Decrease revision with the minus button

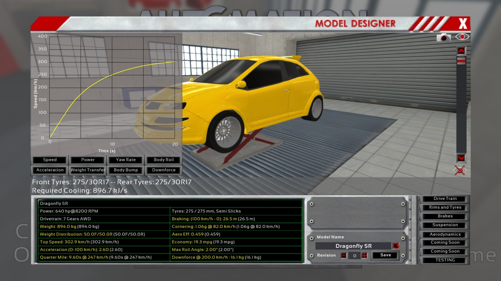[344, 256]
